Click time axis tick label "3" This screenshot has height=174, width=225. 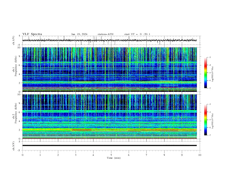click(x=76, y=155)
